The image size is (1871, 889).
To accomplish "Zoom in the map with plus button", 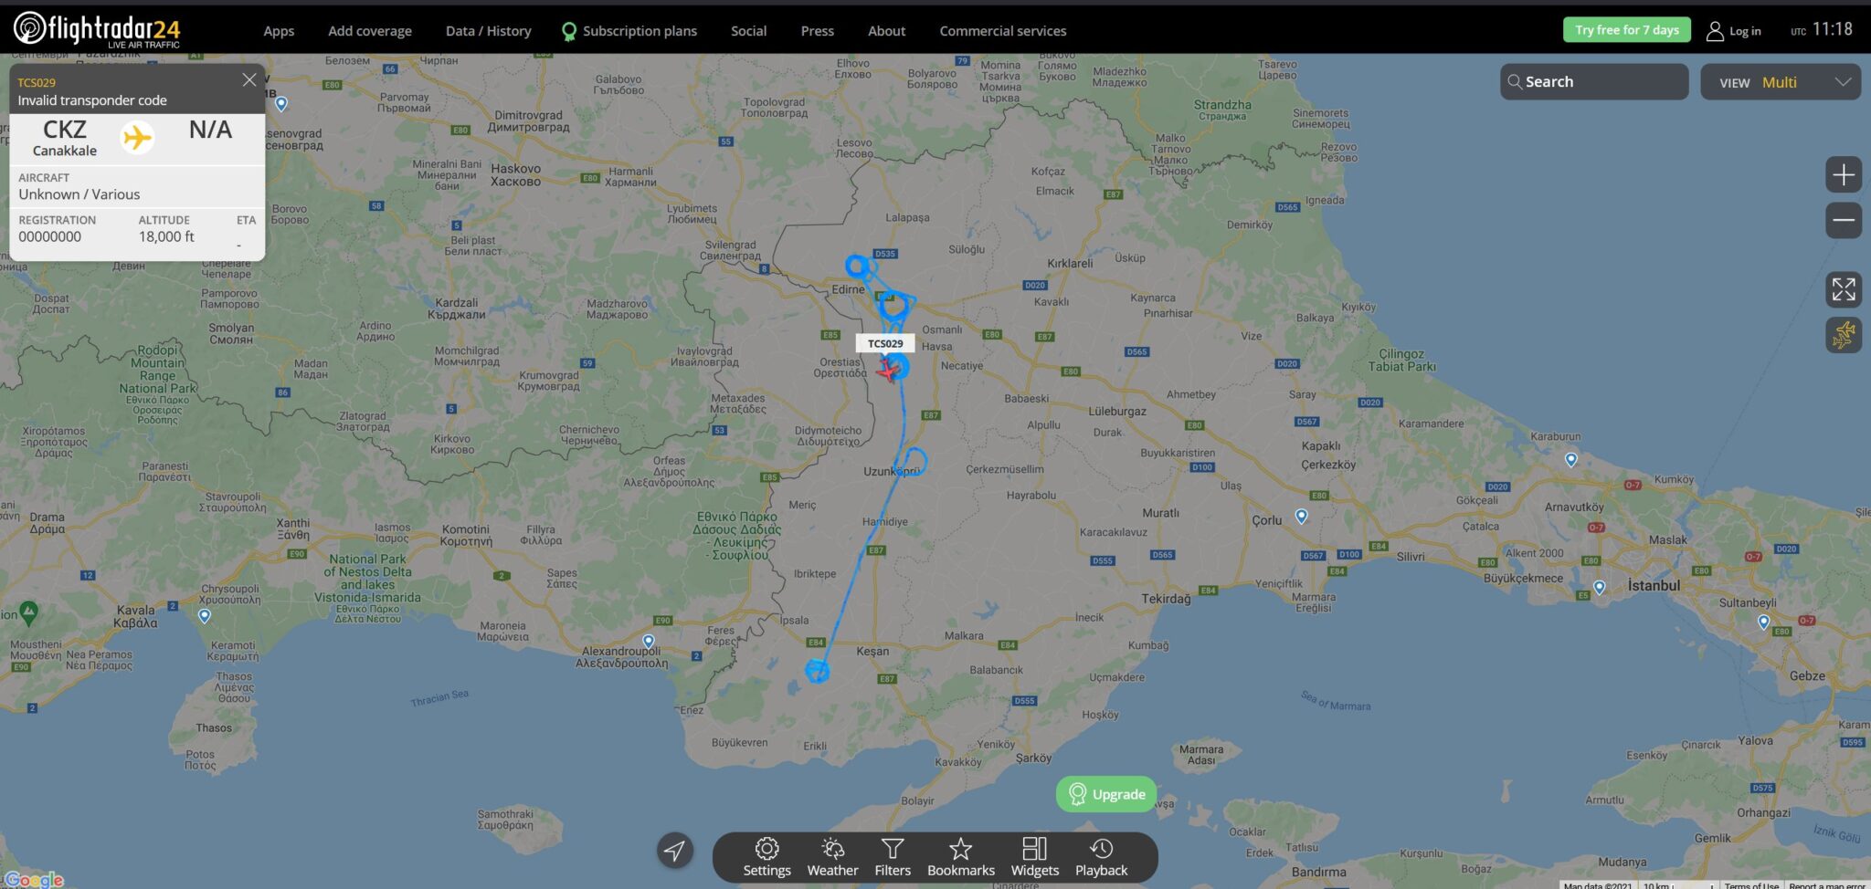I will pos(1843,174).
